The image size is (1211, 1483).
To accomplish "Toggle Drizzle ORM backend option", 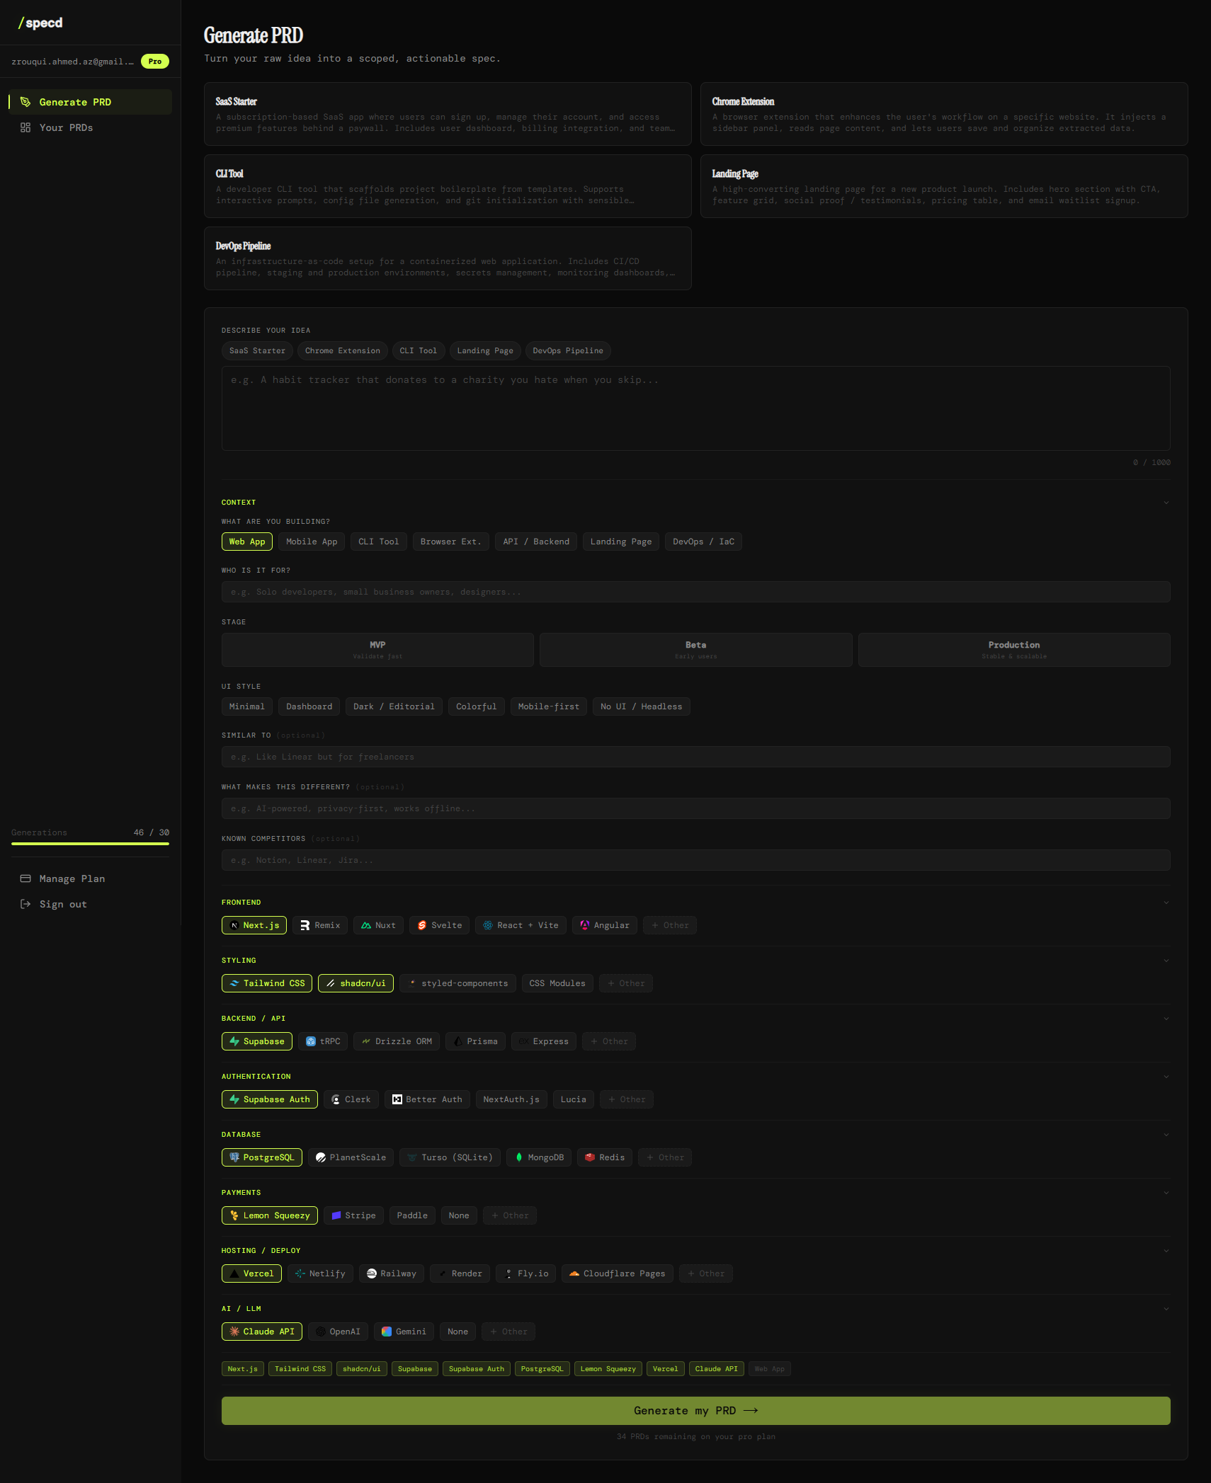I will pos(397,1041).
